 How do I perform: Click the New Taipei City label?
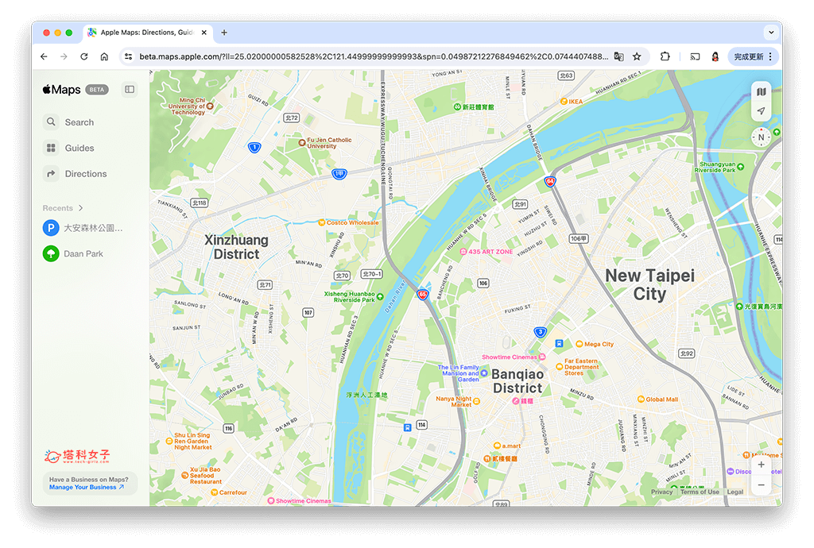pyautogui.click(x=650, y=284)
